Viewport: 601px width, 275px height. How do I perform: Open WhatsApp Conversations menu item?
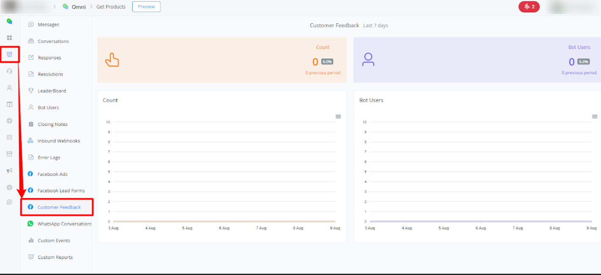coord(64,224)
